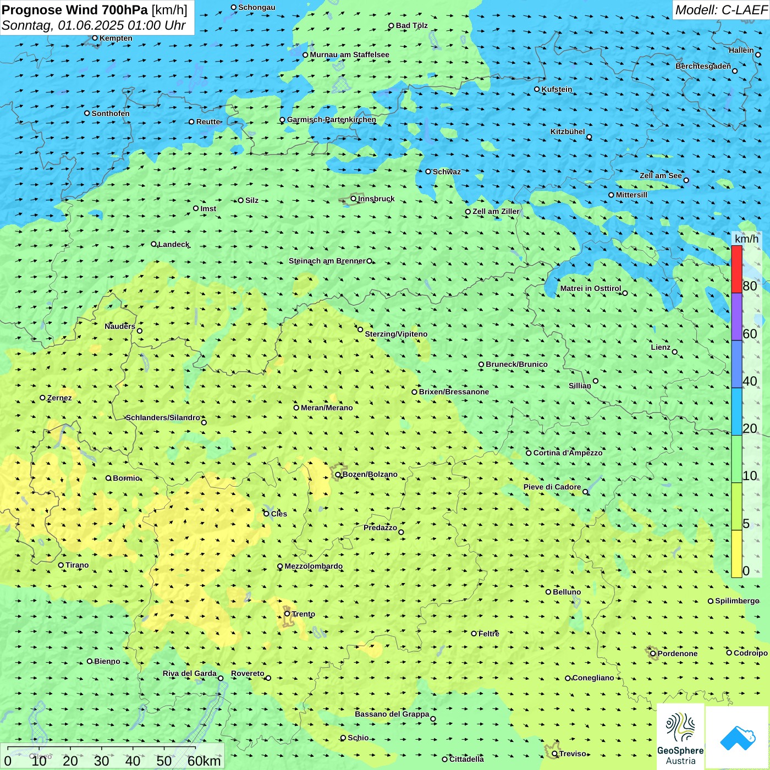Click the 'Matrei in Osttirol' label
Viewport: 770px width, 770px height.
click(591, 288)
